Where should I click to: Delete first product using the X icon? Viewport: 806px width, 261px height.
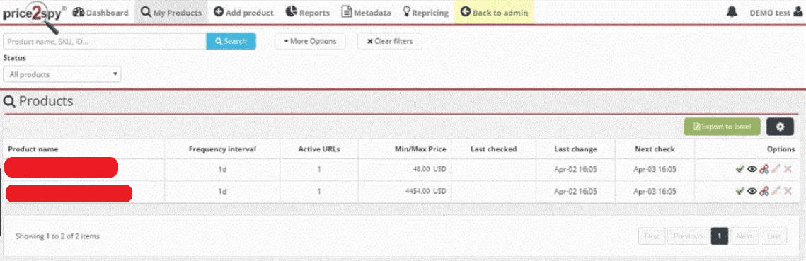click(788, 169)
